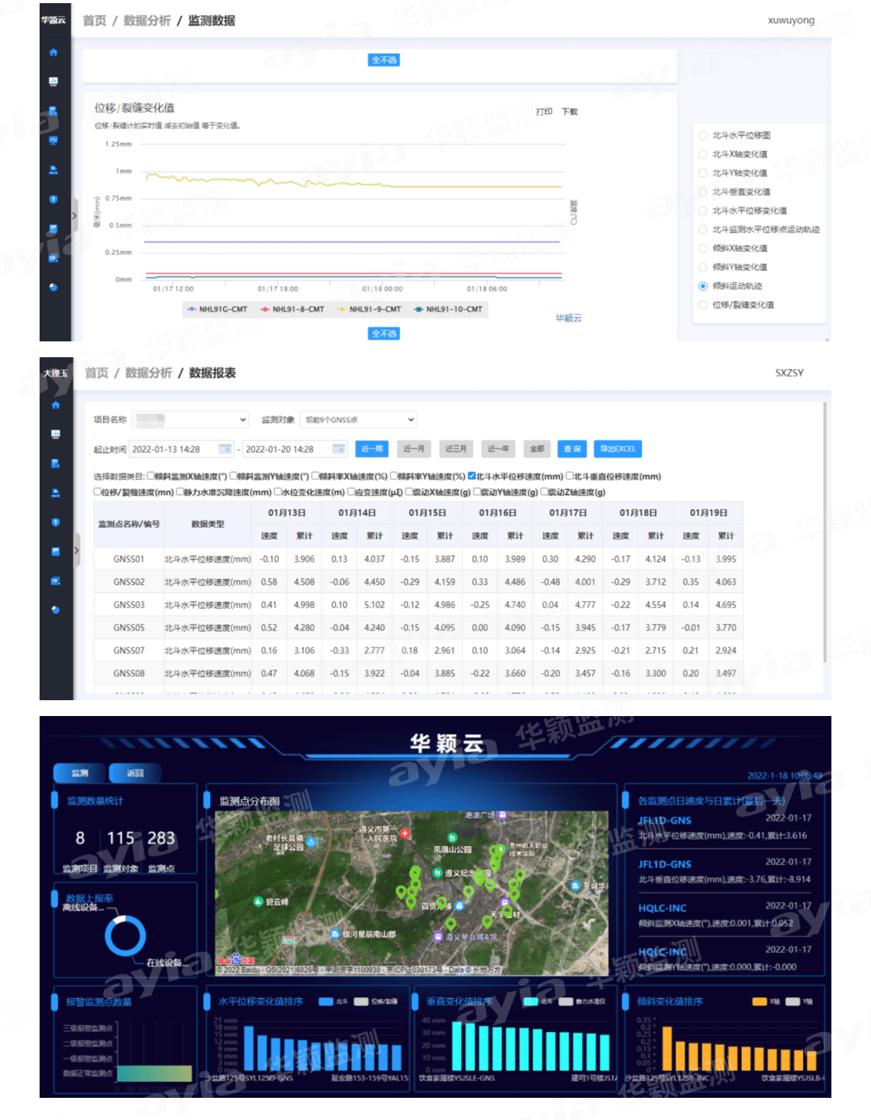Toggle NHL91-9-CMT yellow legend marker
871x1120 pixels.
click(342, 310)
